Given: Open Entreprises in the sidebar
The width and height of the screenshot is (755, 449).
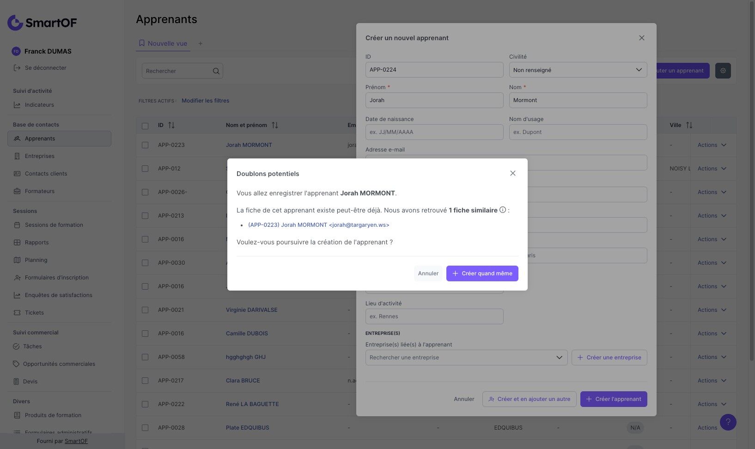Looking at the screenshot, I should pos(40,156).
